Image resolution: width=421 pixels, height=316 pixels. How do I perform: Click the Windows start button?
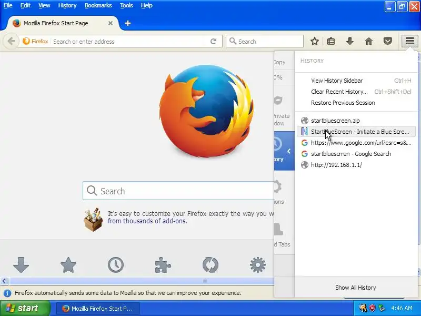(x=25, y=308)
